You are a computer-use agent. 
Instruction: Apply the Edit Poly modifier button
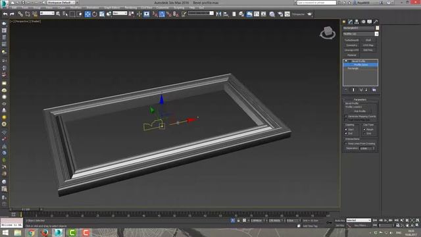tap(368, 50)
